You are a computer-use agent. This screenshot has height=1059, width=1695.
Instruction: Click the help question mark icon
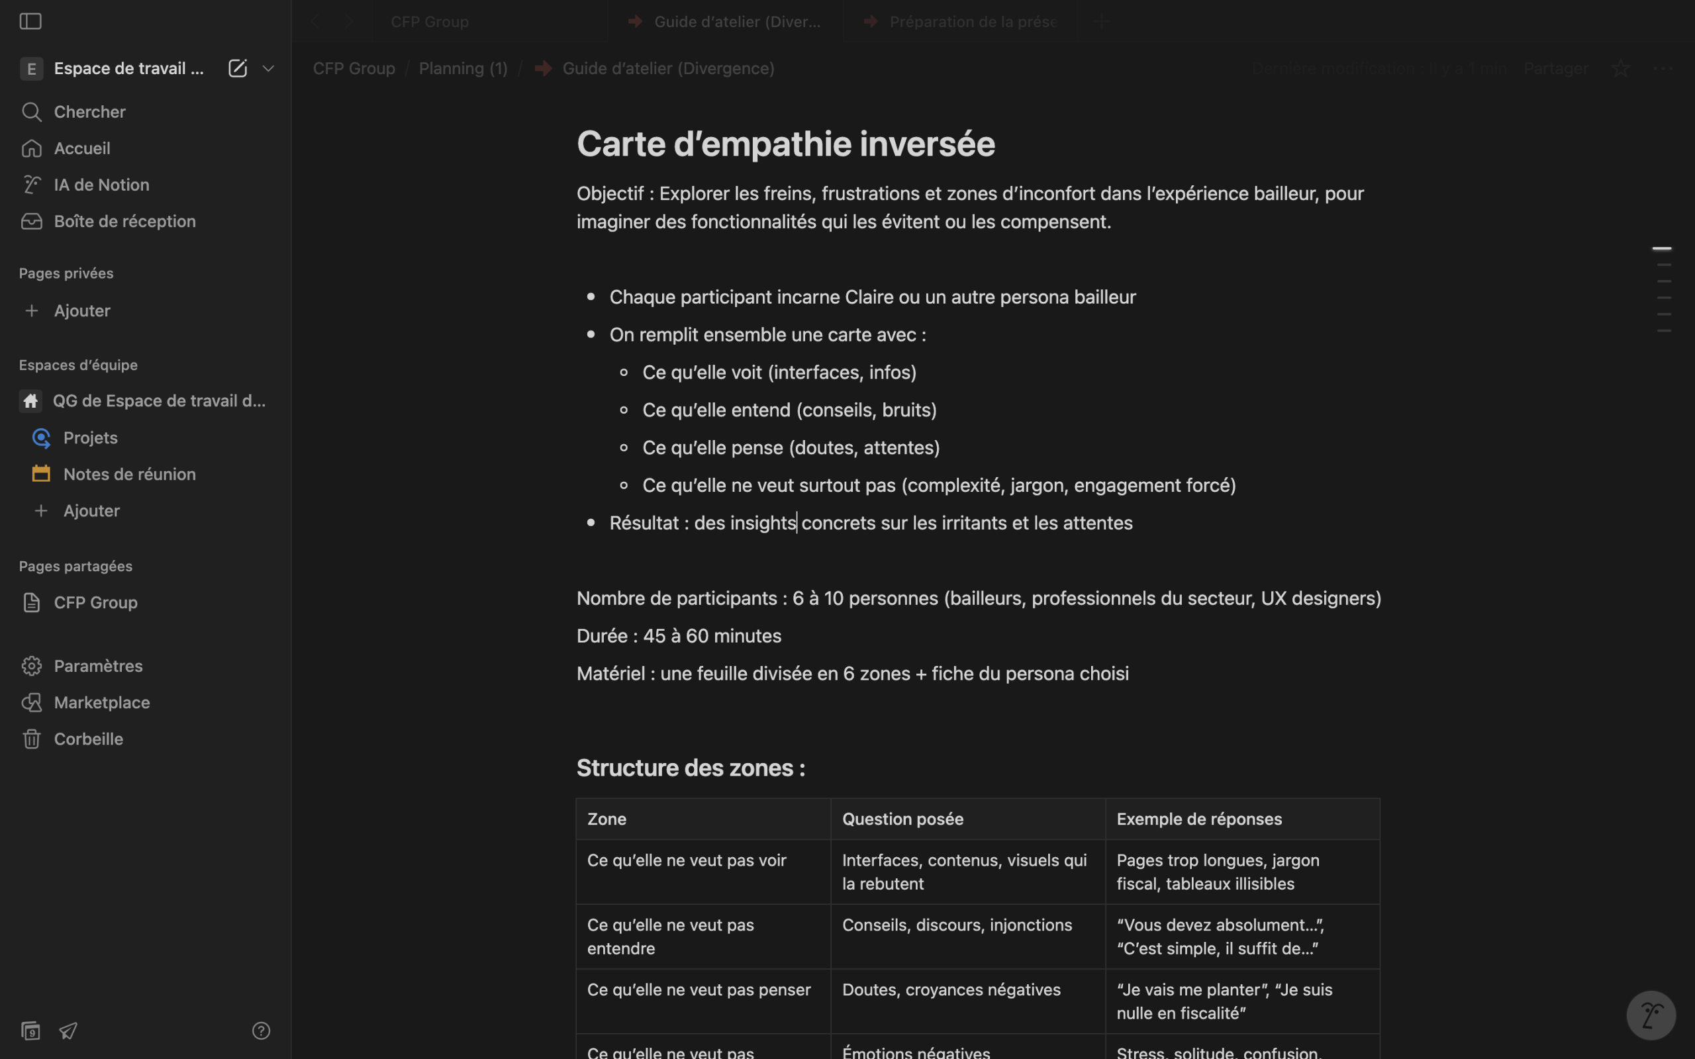pos(261,1031)
